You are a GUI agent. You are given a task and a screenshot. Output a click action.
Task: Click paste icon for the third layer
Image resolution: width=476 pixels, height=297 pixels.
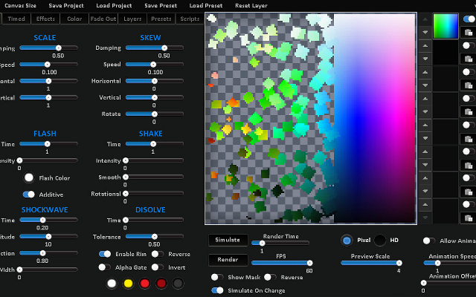point(469,85)
